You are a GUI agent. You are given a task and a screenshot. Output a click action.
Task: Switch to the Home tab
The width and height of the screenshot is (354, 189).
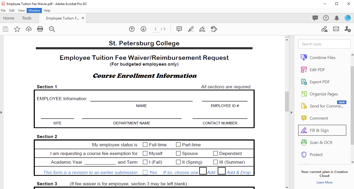tap(9, 18)
